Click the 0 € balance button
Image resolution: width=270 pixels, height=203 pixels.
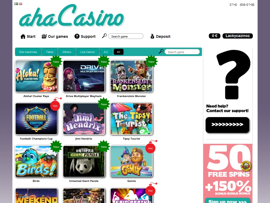tap(215, 36)
